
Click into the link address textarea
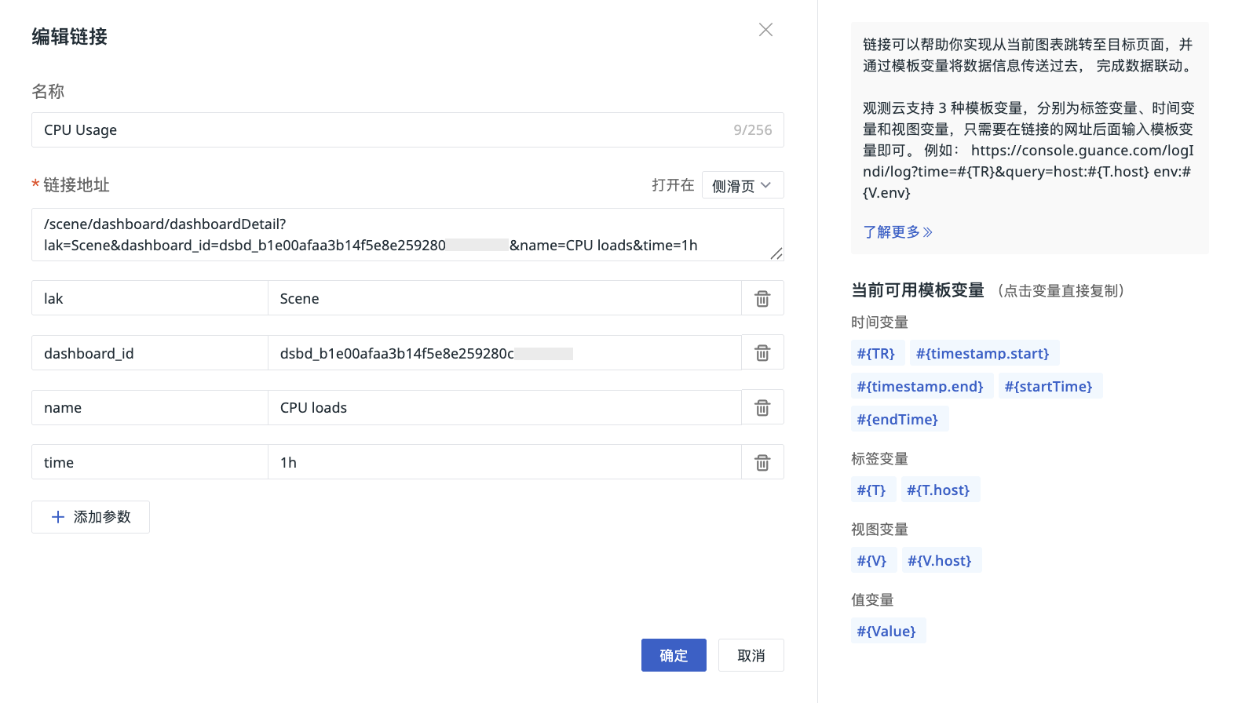pos(407,235)
